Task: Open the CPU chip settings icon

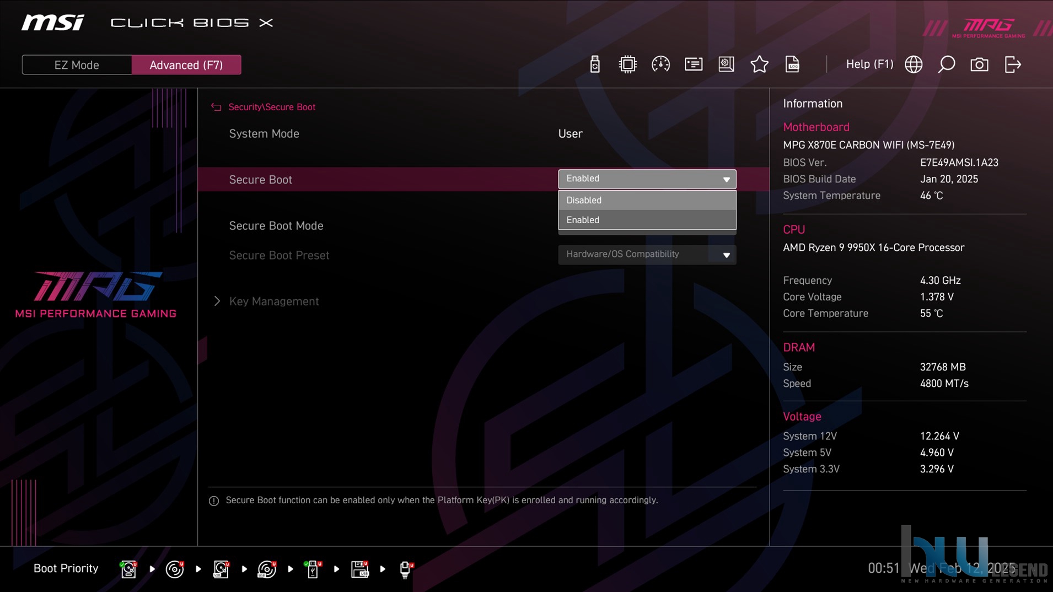Action: [x=627, y=64]
